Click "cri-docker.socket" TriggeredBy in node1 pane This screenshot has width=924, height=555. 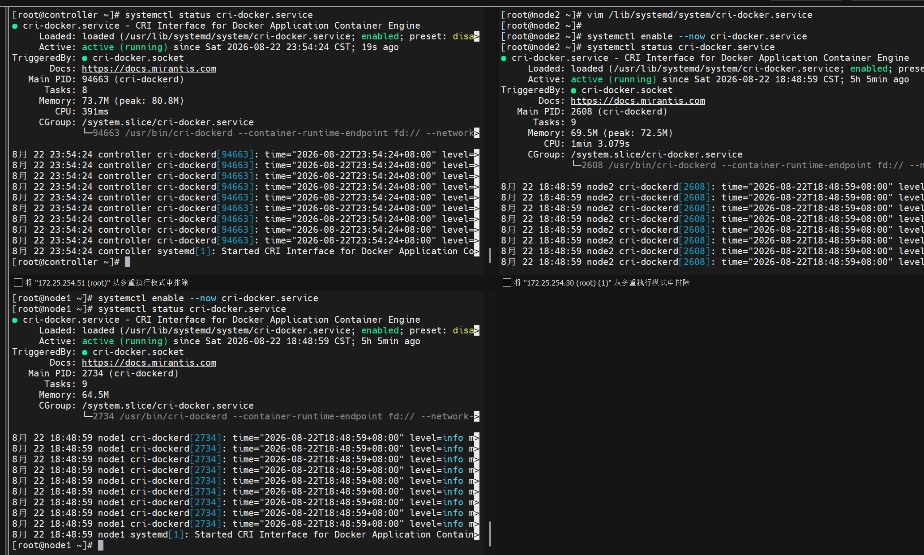tap(138, 352)
